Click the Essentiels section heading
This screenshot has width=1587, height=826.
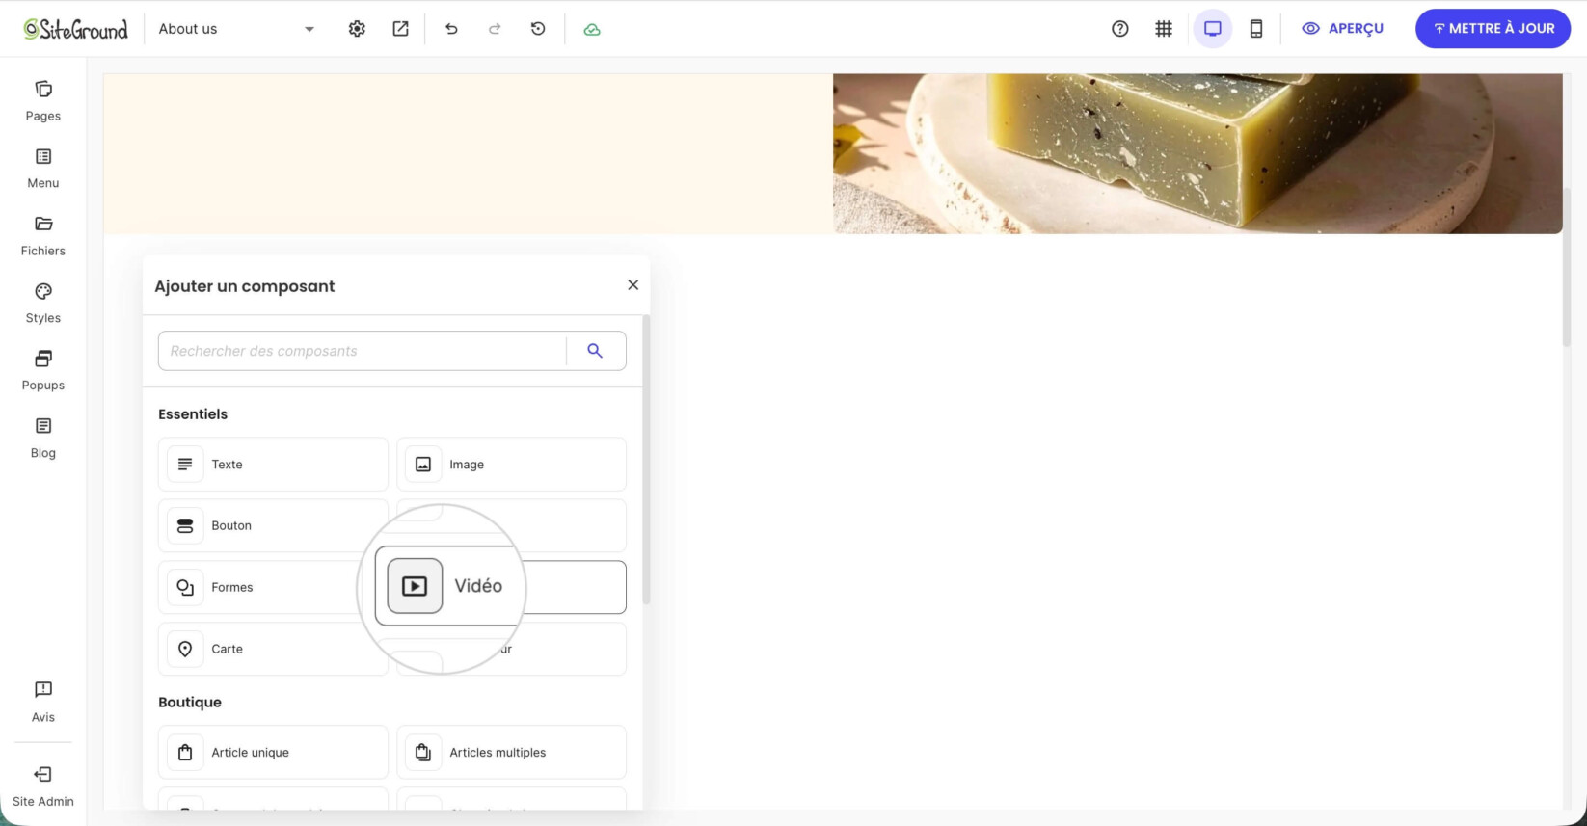[x=193, y=414]
